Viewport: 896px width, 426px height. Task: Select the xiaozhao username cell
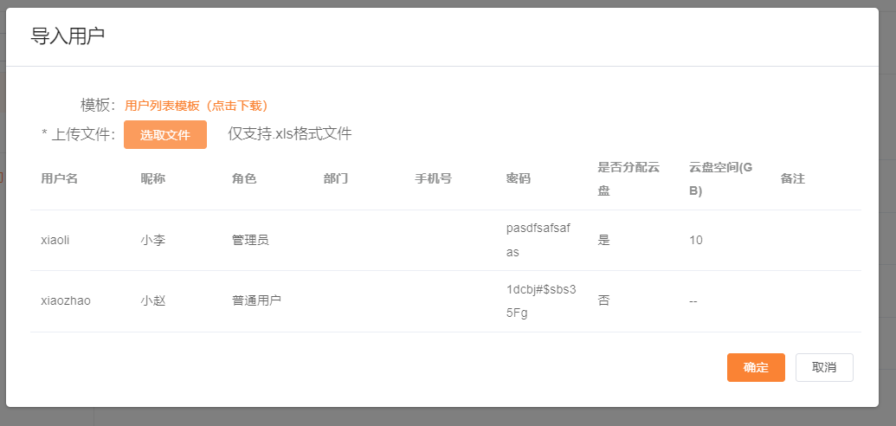tap(66, 300)
